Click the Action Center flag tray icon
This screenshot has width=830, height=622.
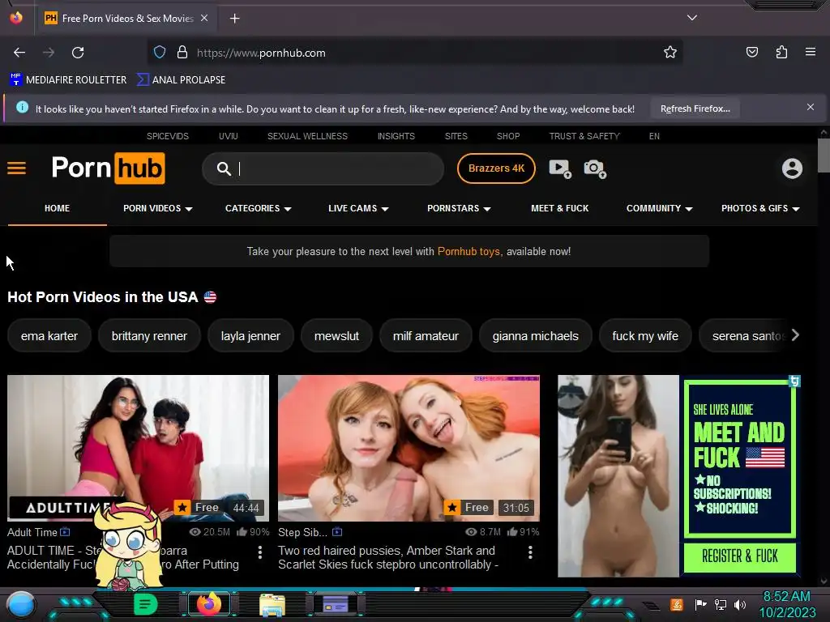[x=701, y=604]
